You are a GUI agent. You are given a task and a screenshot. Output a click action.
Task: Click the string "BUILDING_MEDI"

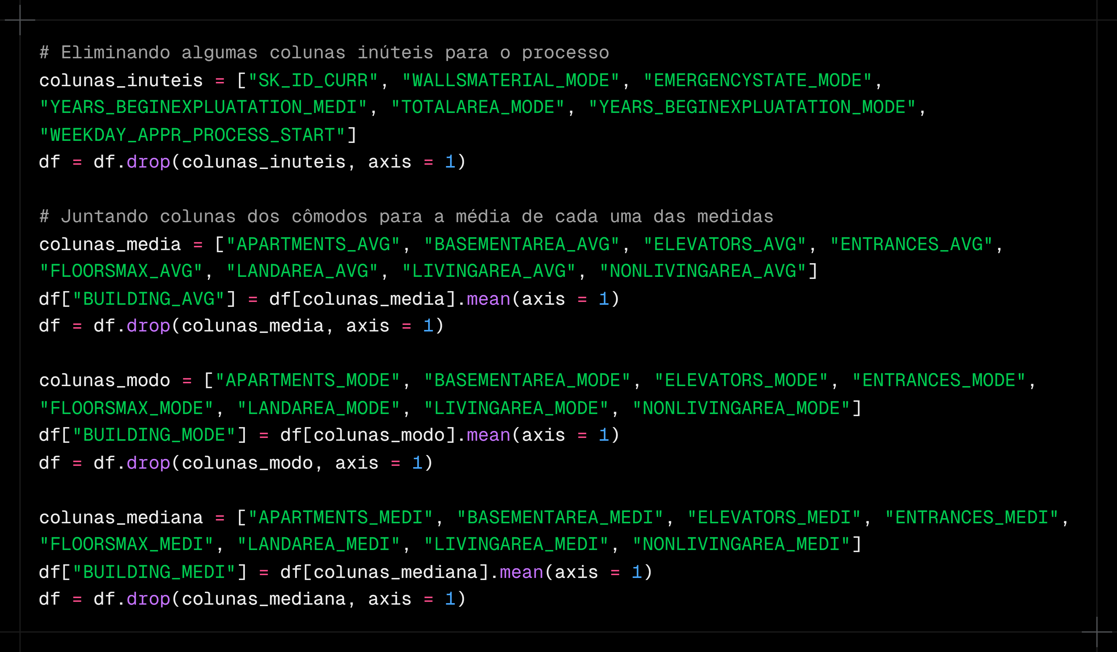(154, 572)
